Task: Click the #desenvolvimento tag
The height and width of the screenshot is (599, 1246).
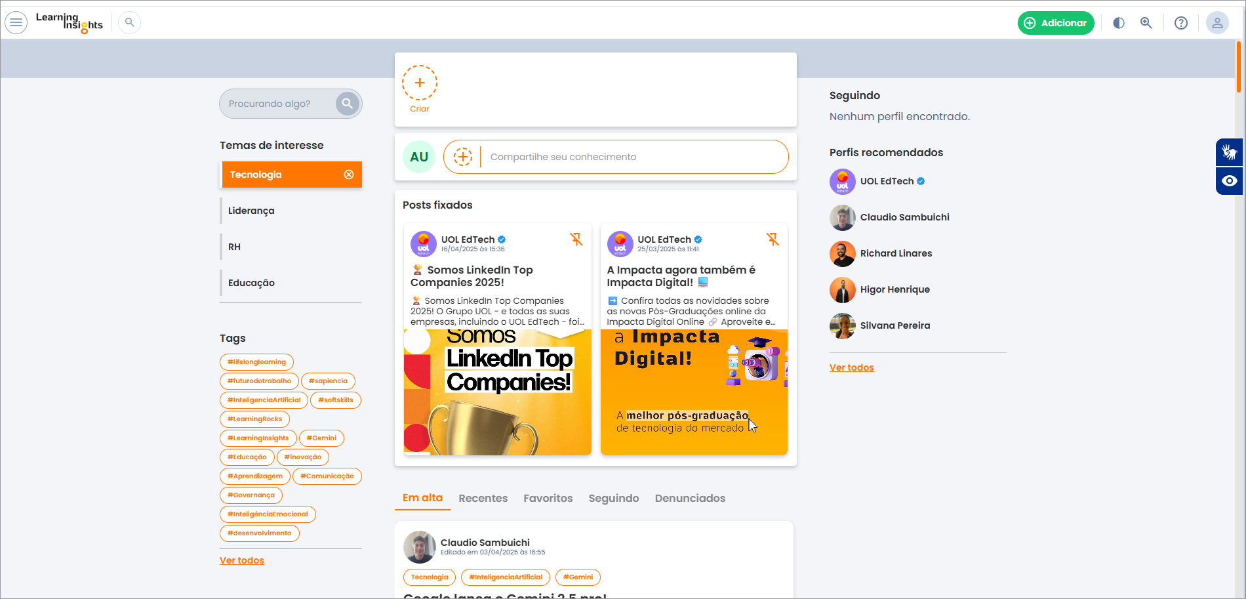Action: [260, 533]
